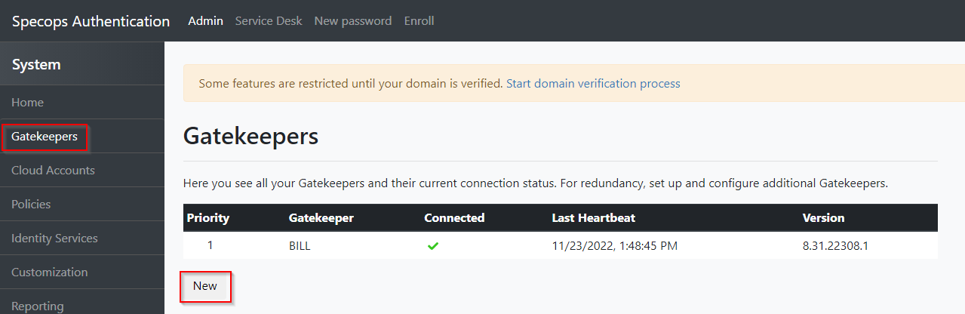Open the Service Desk tab

[269, 21]
